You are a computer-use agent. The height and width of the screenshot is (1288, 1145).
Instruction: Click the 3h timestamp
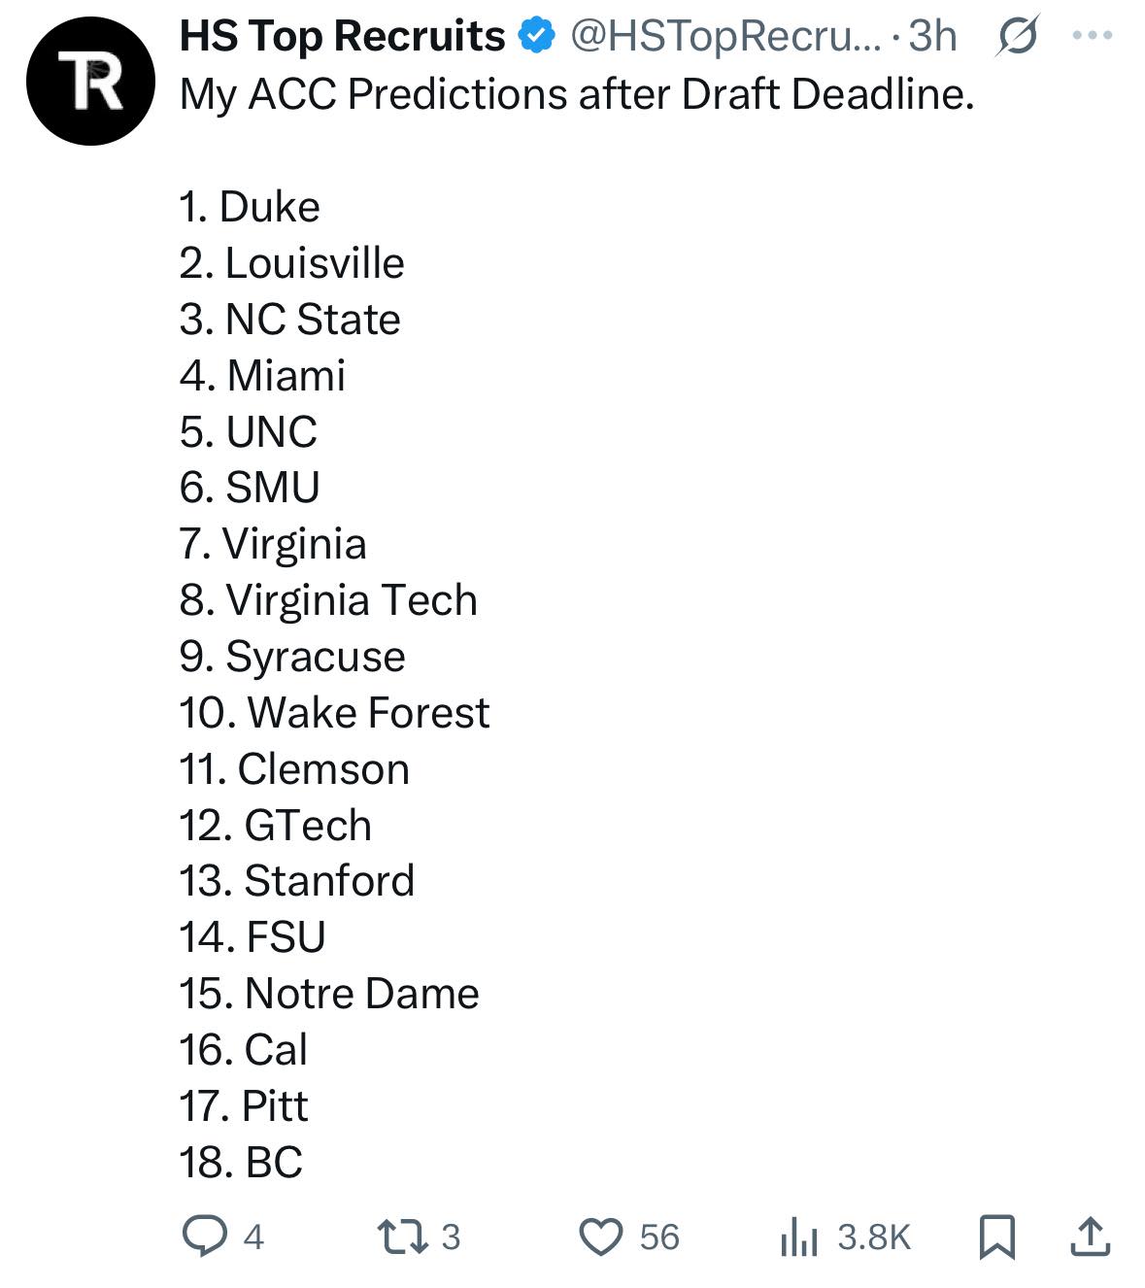pyautogui.click(x=932, y=37)
